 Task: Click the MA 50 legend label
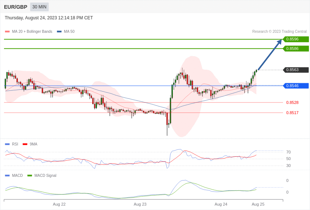tap(69, 32)
